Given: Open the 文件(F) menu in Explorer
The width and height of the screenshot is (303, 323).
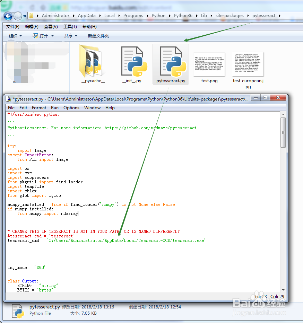Looking at the screenshot, I should click(x=12, y=27).
